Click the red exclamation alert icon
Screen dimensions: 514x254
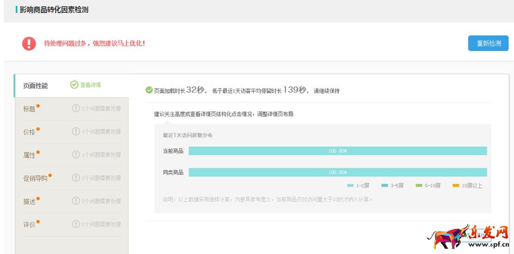pos(29,44)
